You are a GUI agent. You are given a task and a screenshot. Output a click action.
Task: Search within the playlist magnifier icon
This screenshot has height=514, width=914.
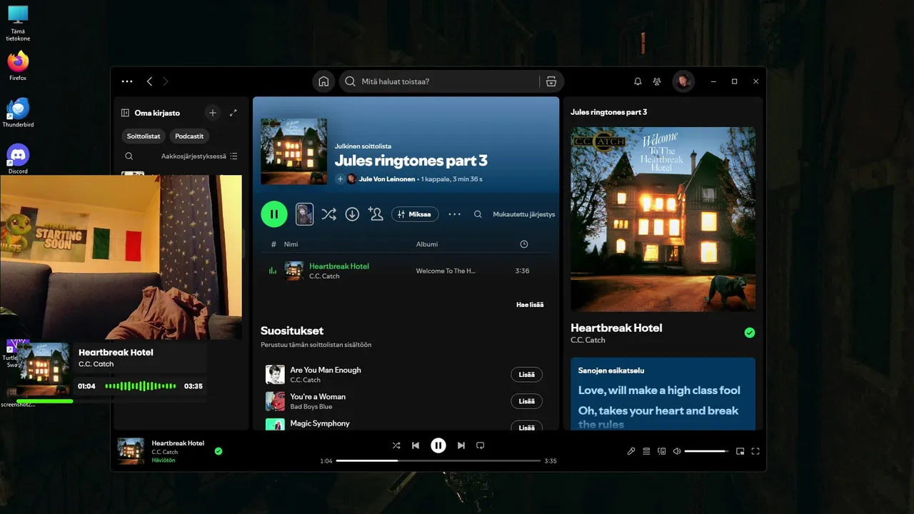click(478, 214)
